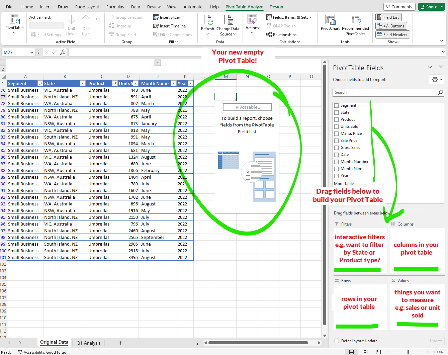Tick the State field checkbox

pyautogui.click(x=337, y=112)
